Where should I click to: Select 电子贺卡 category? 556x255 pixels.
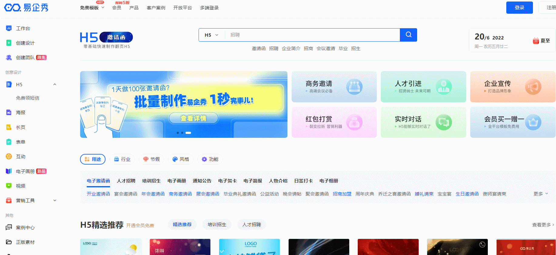click(227, 181)
